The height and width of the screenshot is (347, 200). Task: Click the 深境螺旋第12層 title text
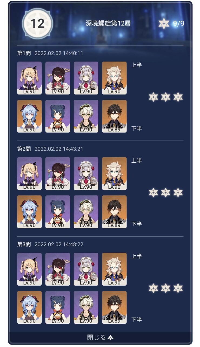pyautogui.click(x=108, y=23)
